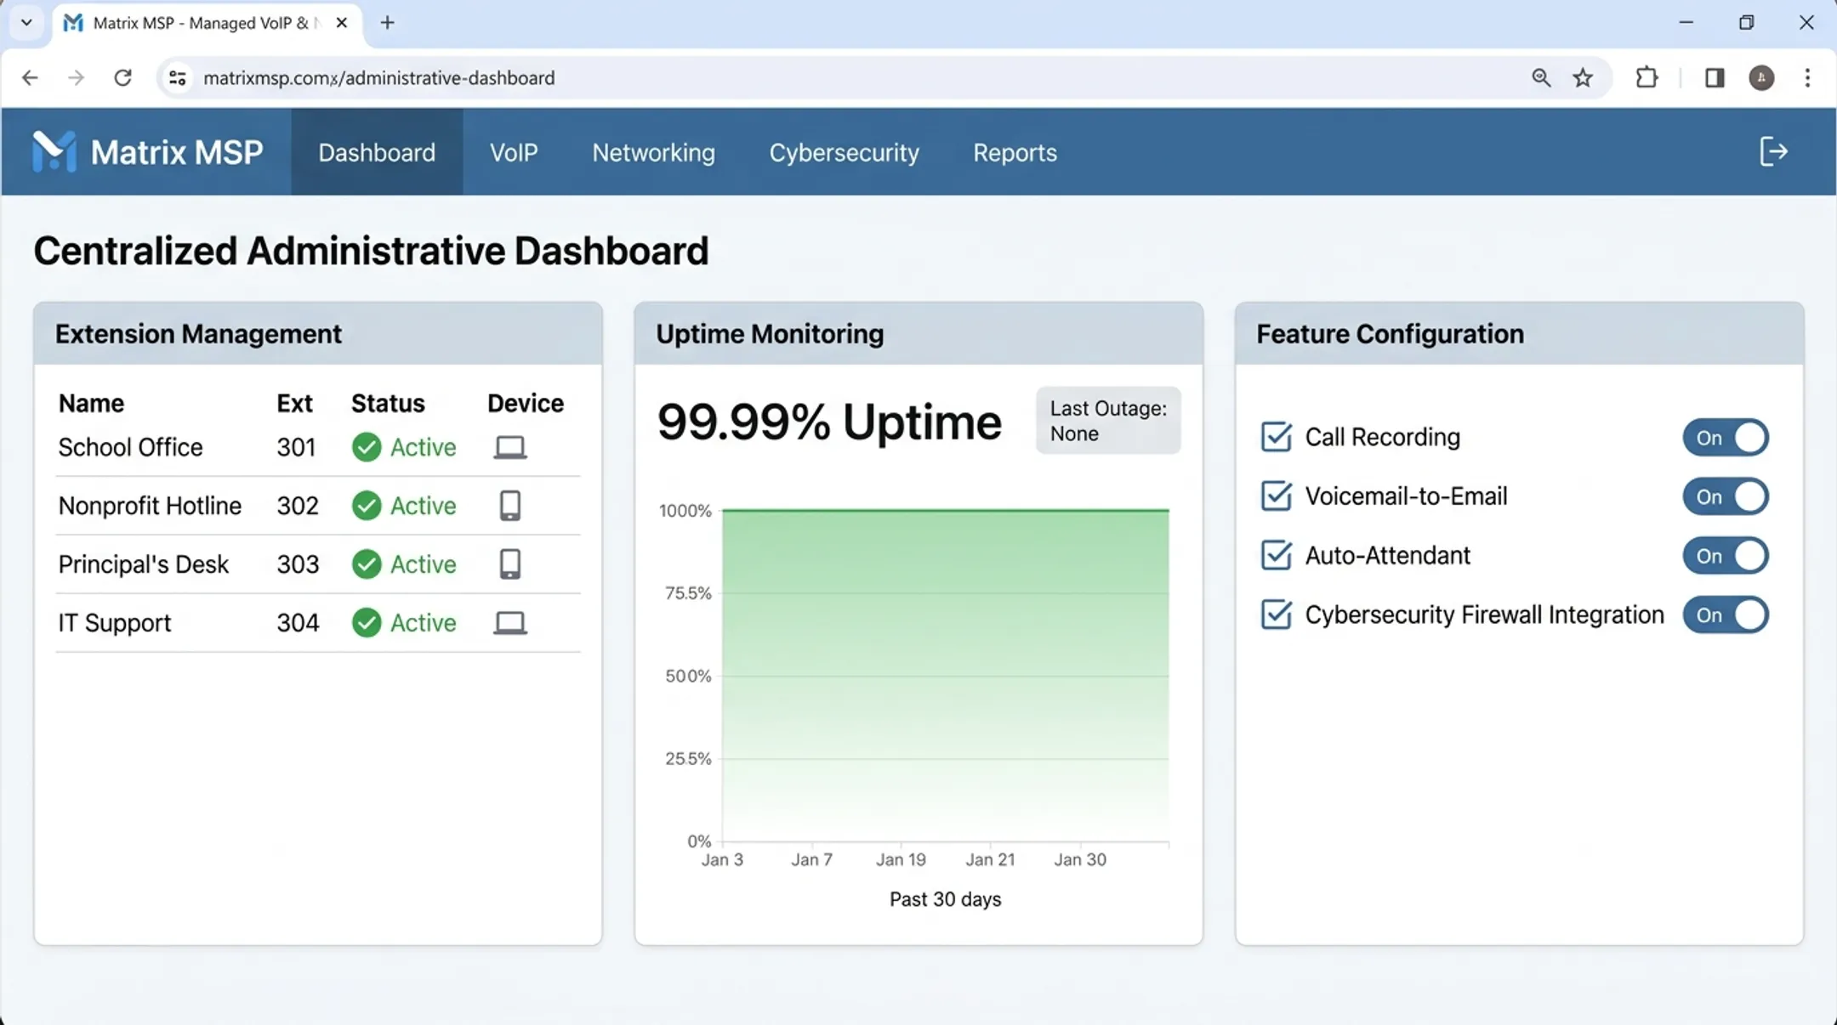Go back with the browser back arrow

click(x=30, y=78)
